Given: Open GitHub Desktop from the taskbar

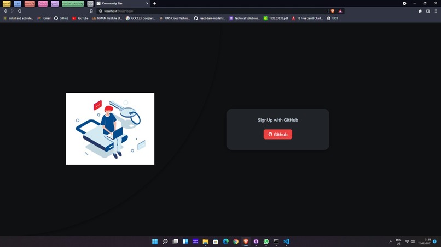Looking at the screenshot, I should tap(256, 242).
